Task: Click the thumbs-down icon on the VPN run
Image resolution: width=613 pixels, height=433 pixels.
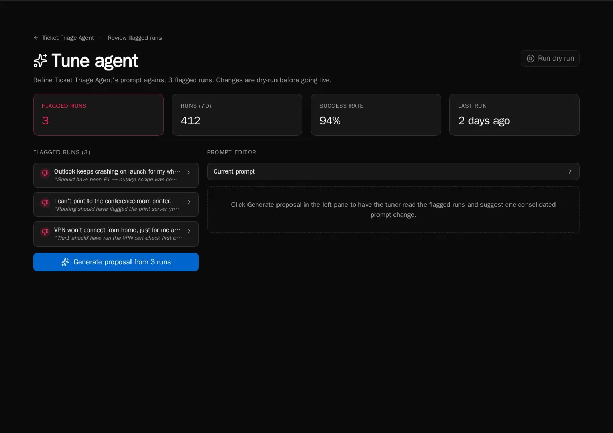Action: pos(45,232)
